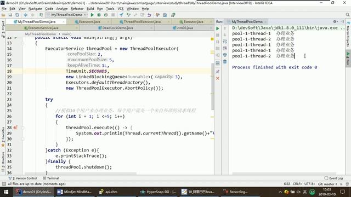
Task: Open the Refactor menu
Action: 77,9
